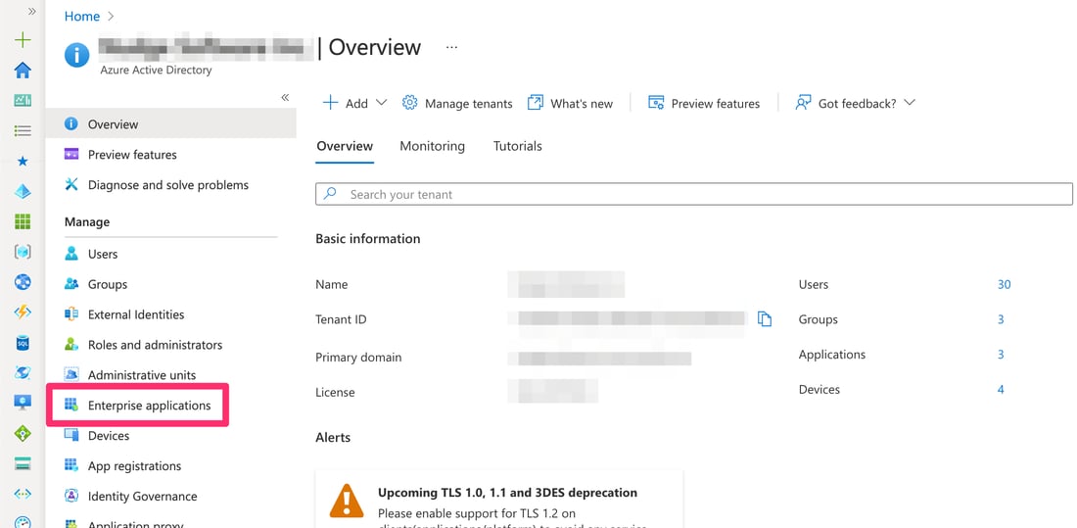Open the Add dropdown menu
This screenshot has height=528, width=1077.
pos(355,103)
